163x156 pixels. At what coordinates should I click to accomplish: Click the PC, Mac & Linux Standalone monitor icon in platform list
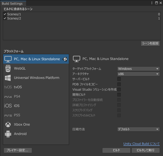point(8,59)
